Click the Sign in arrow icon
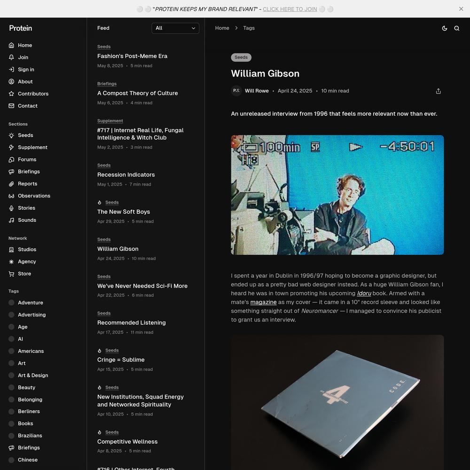This screenshot has width=470, height=470. click(x=11, y=70)
